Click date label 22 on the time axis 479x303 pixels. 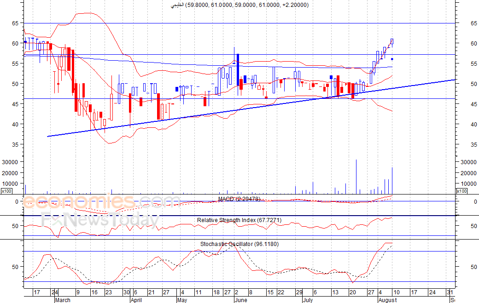click(x=281, y=292)
